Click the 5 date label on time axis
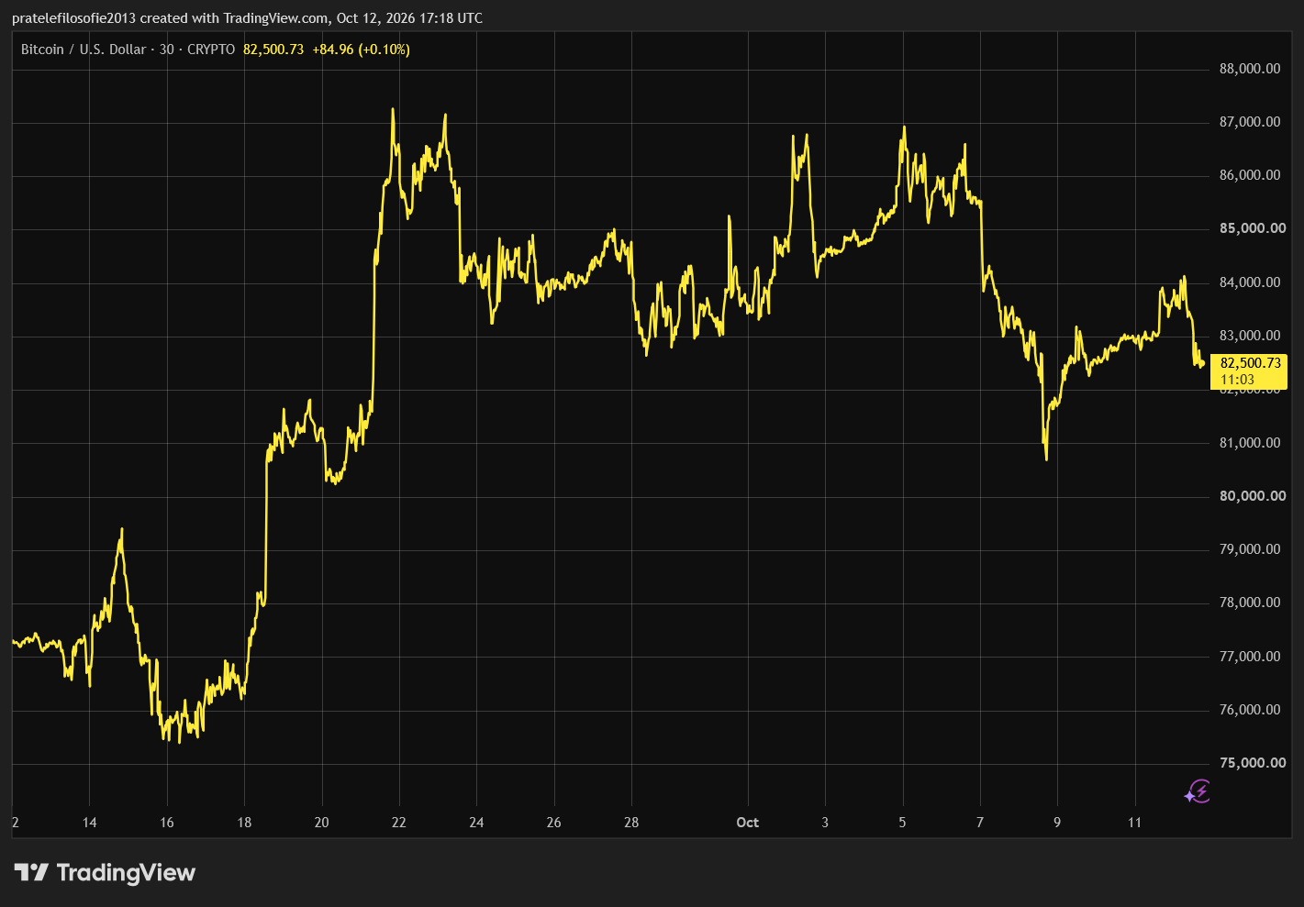The width and height of the screenshot is (1304, 907). coord(902,823)
